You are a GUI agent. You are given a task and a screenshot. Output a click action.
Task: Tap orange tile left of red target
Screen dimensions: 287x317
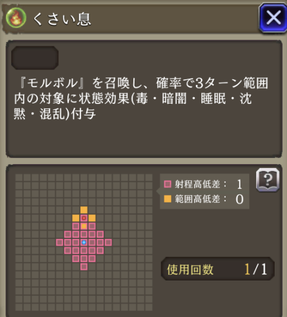(x=76, y=218)
